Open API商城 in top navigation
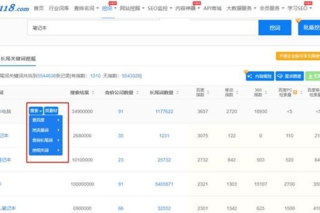The height and width of the screenshot is (213, 320). click(x=212, y=9)
